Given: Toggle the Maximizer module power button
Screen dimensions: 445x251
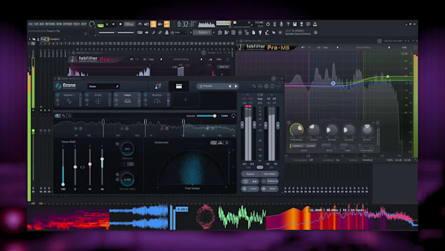Looking at the screenshot, I should (145, 95).
